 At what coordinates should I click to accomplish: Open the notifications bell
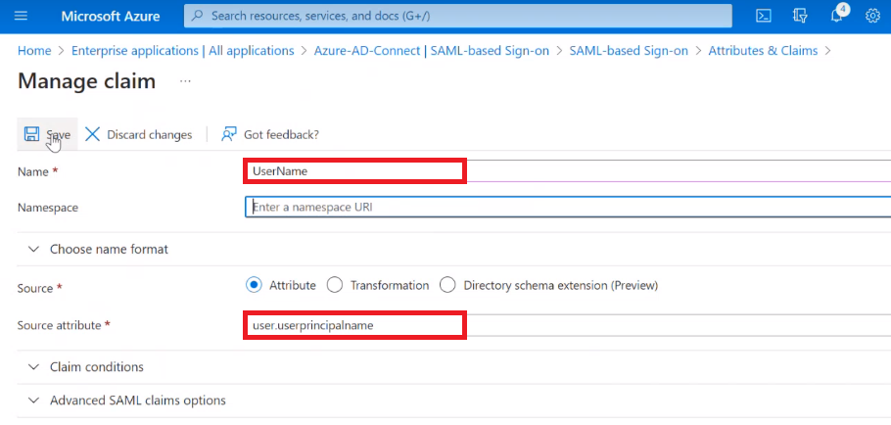836,16
